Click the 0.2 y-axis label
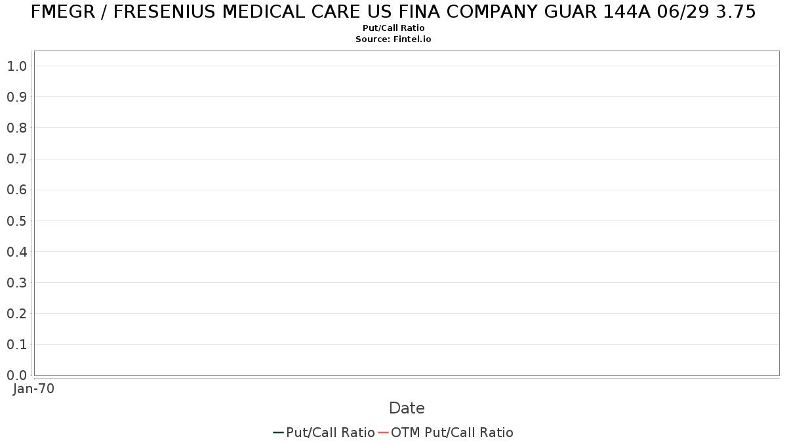Viewport: 787px width, 443px height. 16,314
